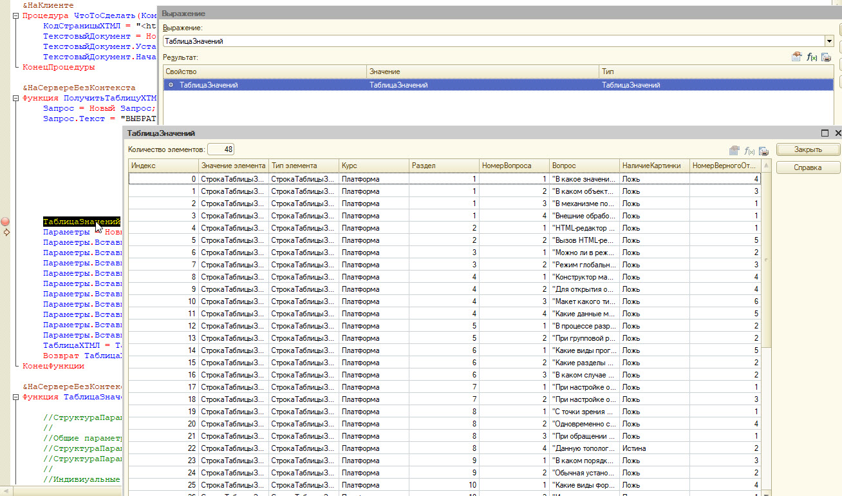The height and width of the screenshot is (496, 842).
Task: Click index cell 24 in the table
Action: point(164,473)
